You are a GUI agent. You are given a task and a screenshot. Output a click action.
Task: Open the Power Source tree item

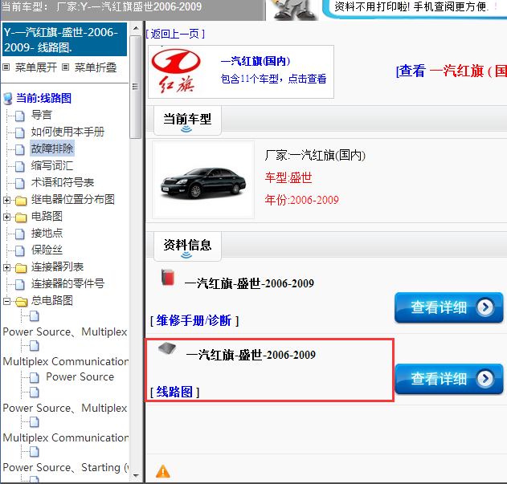point(80,376)
